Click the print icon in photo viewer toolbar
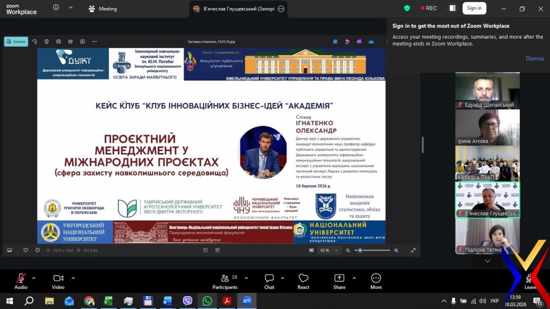550x309 pixels. [x=59, y=41]
